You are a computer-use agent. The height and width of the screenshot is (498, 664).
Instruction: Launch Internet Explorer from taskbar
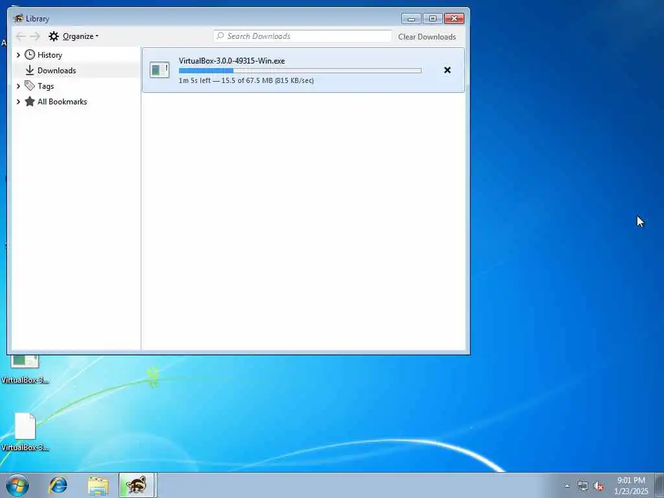pos(58,485)
